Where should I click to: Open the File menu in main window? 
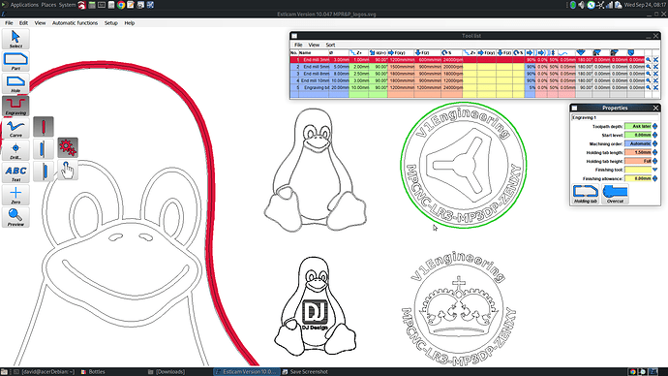(x=9, y=23)
